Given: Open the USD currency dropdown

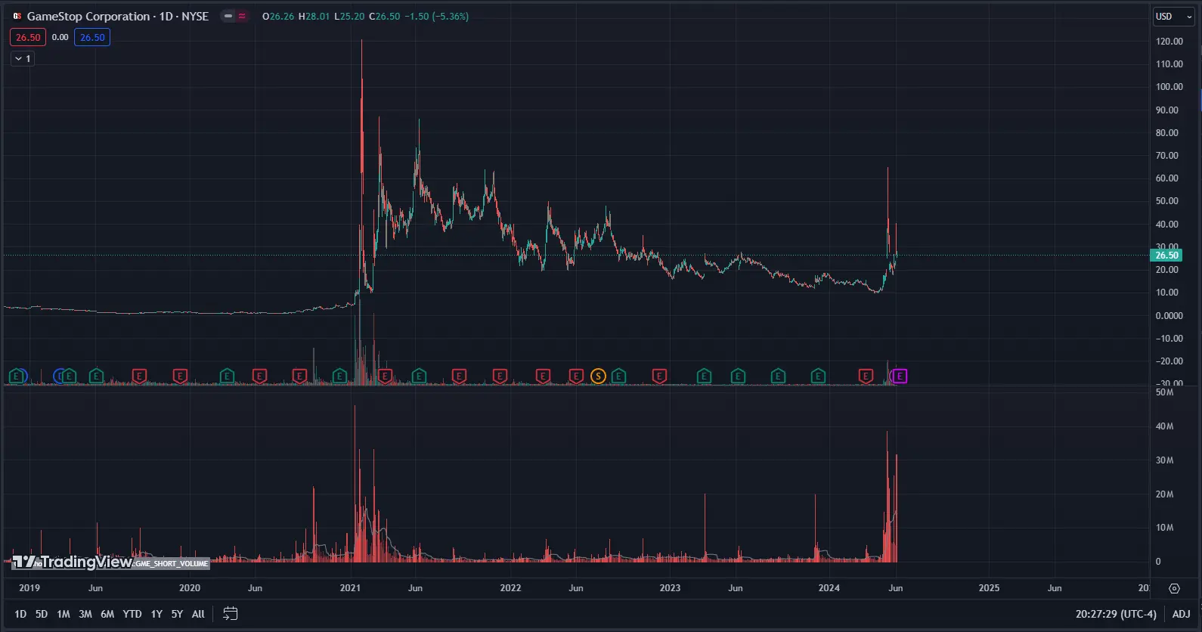Looking at the screenshot, I should pyautogui.click(x=1173, y=16).
